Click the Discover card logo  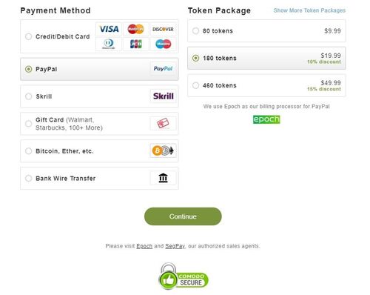tap(163, 29)
